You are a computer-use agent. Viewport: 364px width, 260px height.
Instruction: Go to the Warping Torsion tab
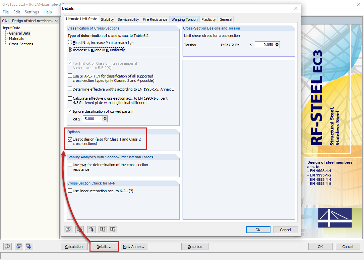[x=184, y=19]
